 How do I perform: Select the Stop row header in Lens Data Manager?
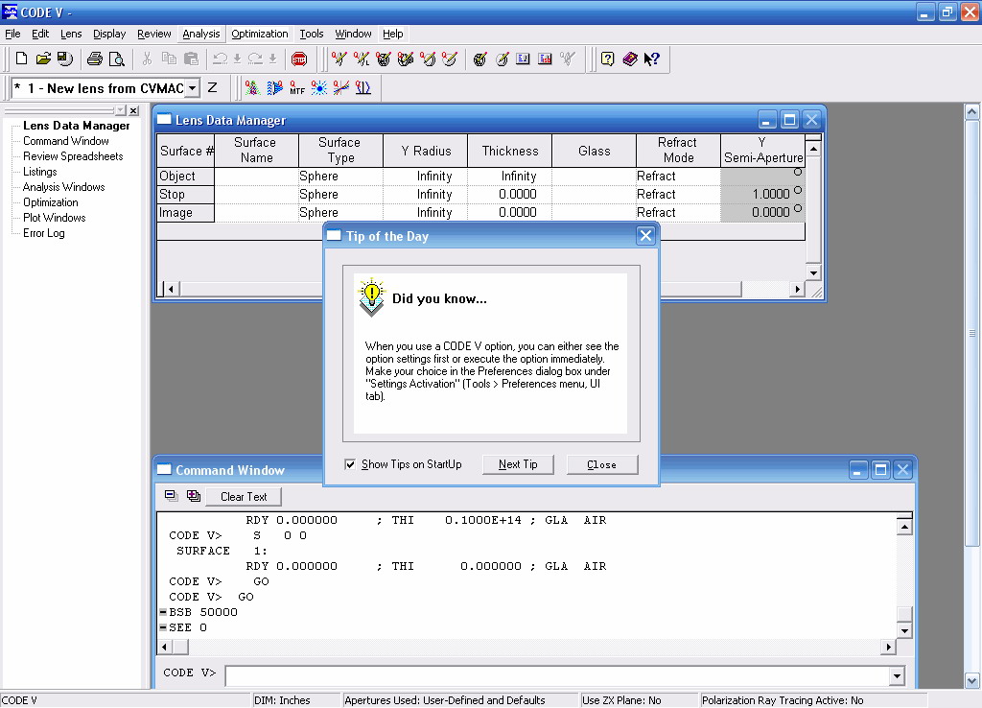click(185, 194)
